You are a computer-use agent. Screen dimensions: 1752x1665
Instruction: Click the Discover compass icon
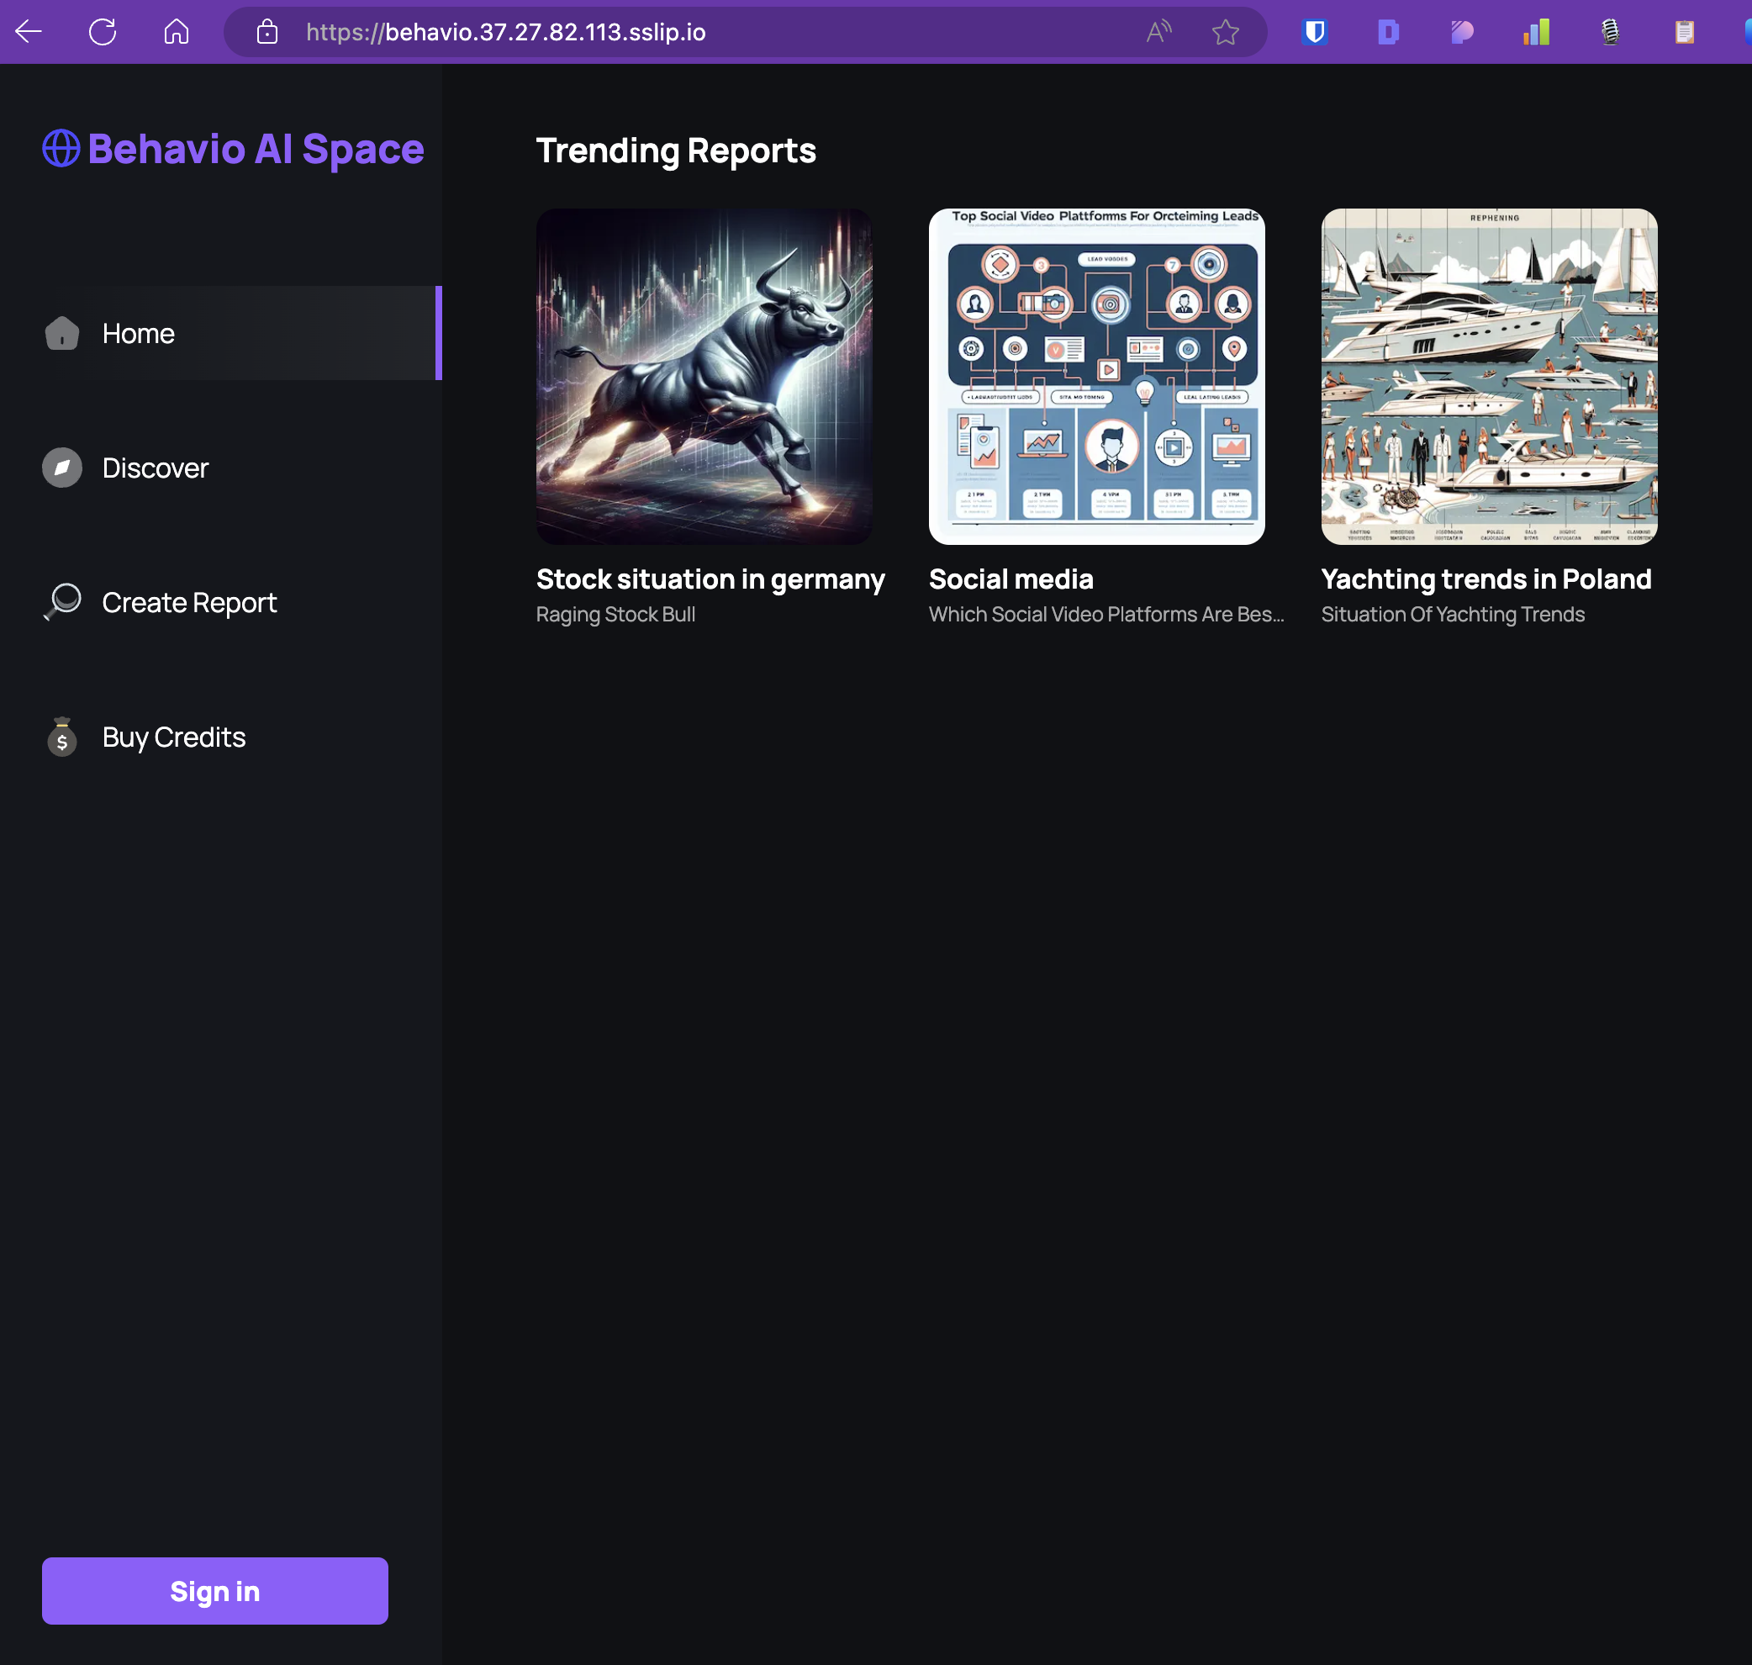(x=62, y=468)
